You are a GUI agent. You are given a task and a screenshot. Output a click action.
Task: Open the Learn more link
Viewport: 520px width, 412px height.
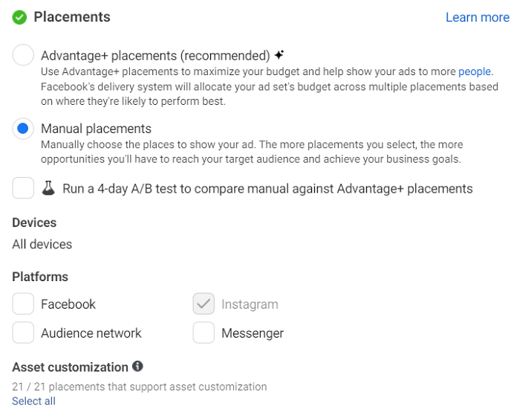pos(477,17)
